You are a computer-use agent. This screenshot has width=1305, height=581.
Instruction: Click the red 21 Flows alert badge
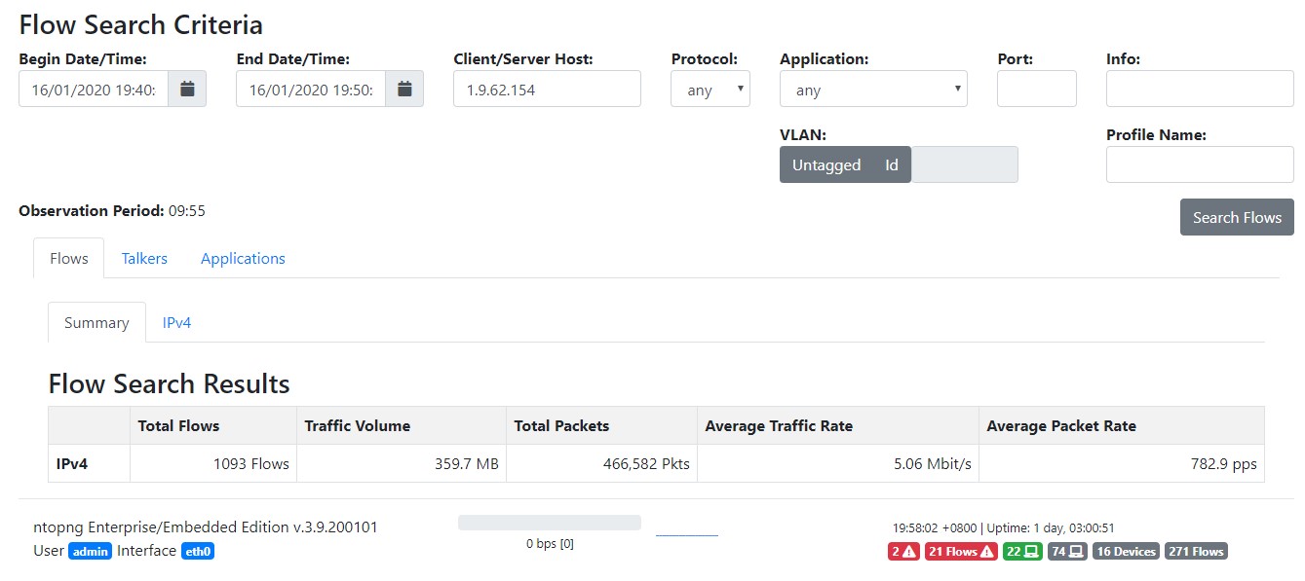(961, 552)
